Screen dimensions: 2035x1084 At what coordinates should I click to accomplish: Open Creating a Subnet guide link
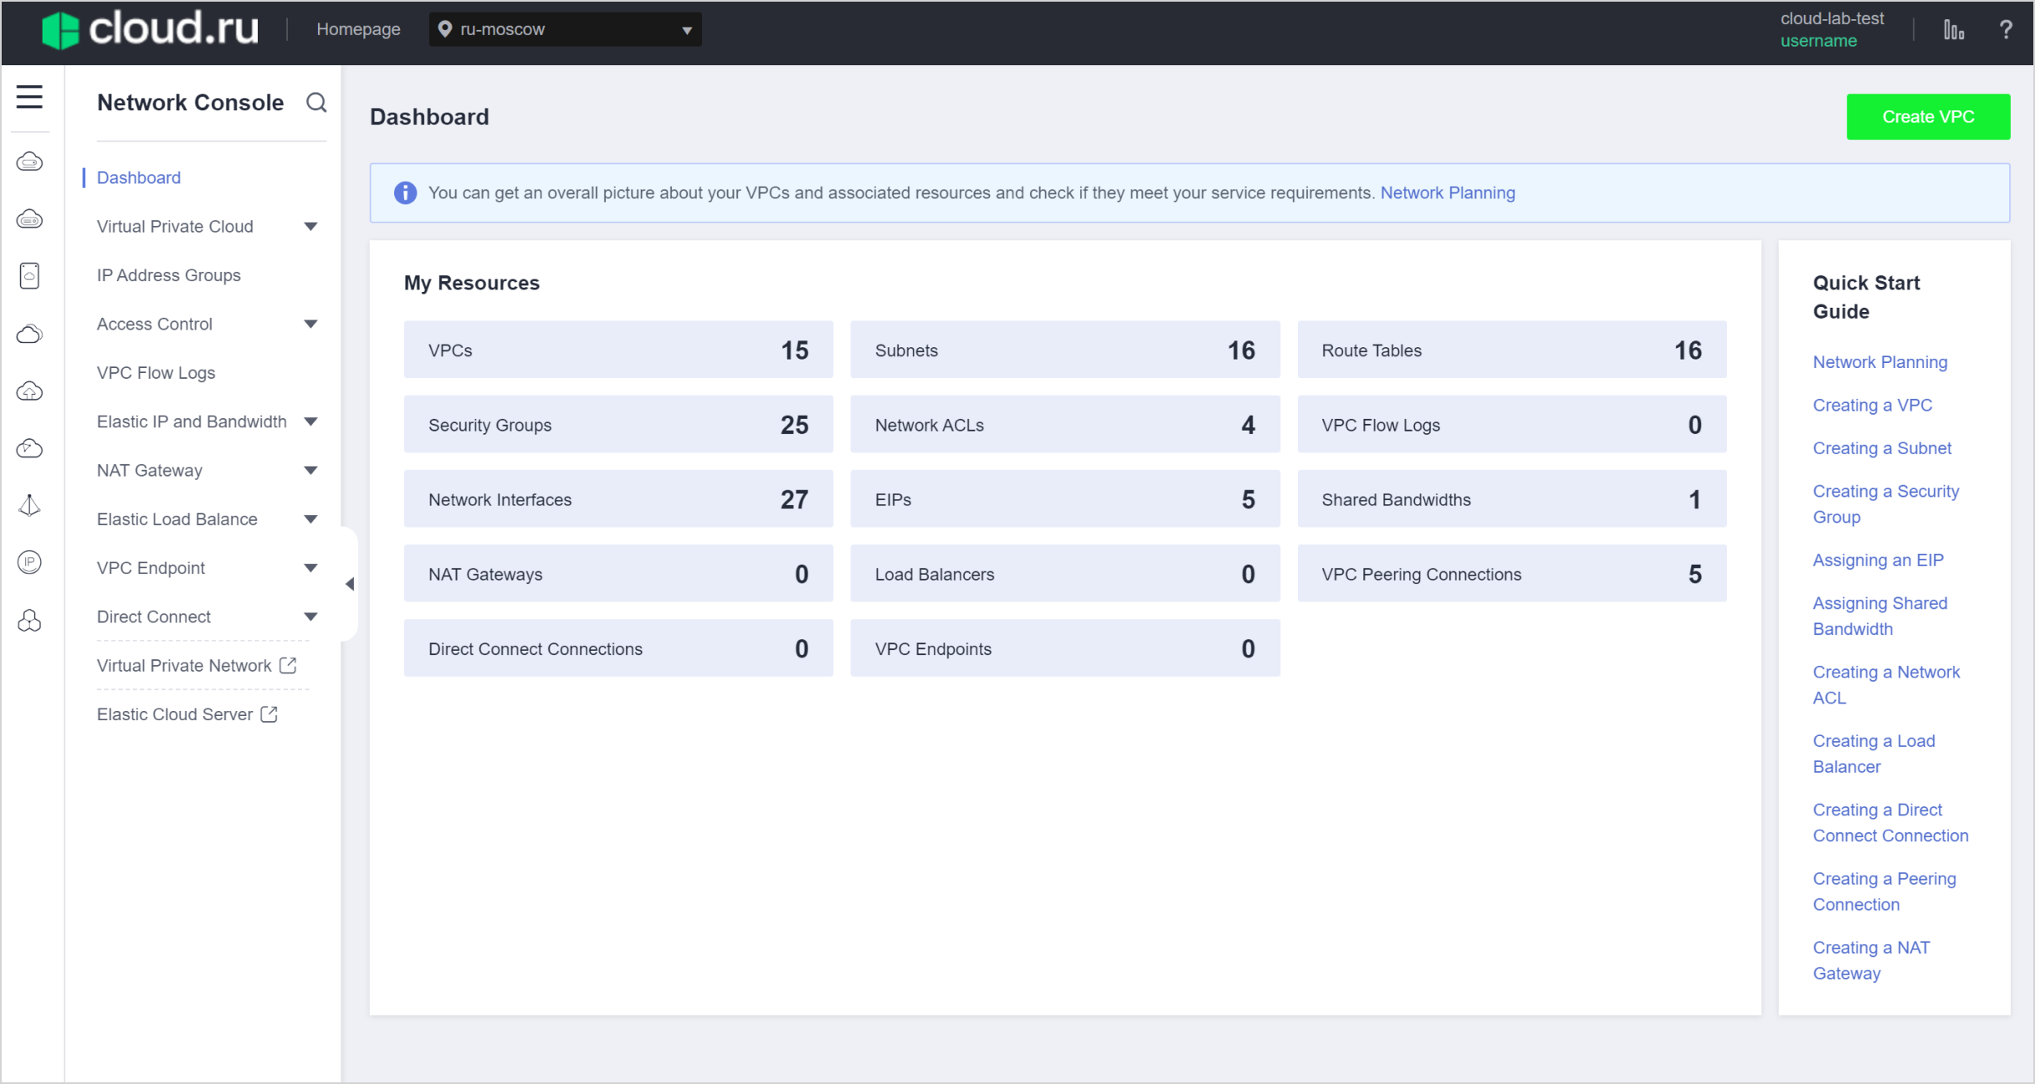click(1881, 448)
